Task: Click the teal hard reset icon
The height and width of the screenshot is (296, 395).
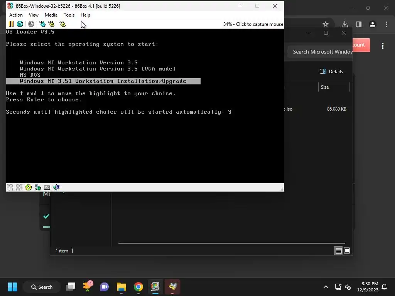Action: click(20, 24)
